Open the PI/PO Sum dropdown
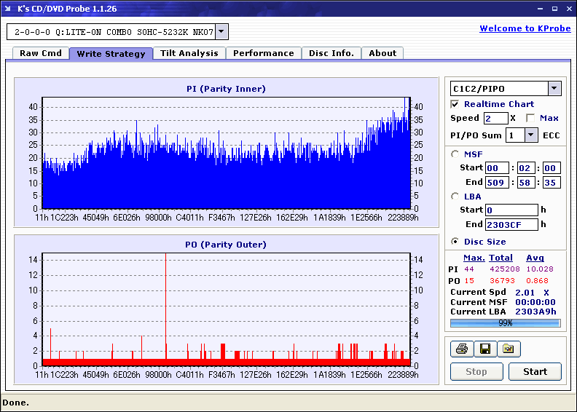 pyautogui.click(x=530, y=135)
